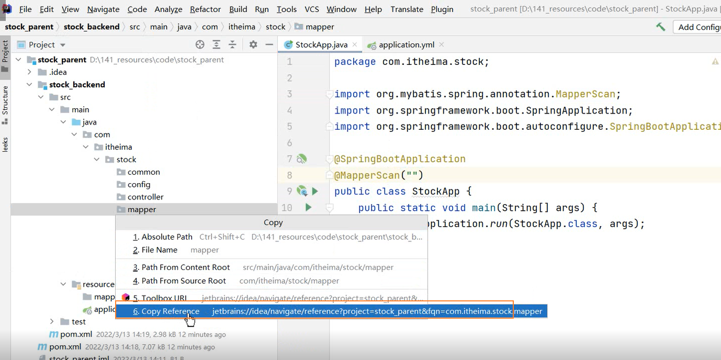
Task: Choose Toolbox URL copy option
Action: (271, 298)
